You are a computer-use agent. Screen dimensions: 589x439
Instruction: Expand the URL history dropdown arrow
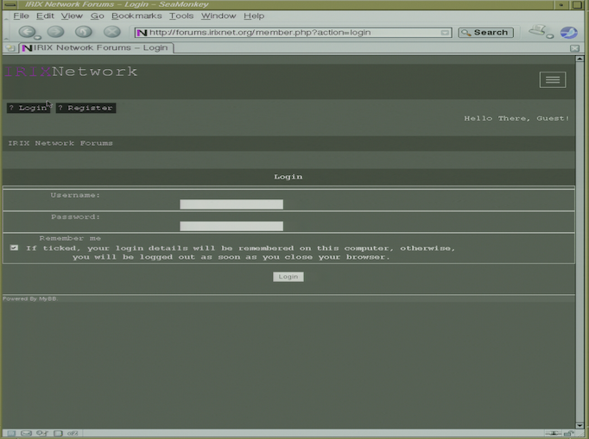click(x=445, y=33)
